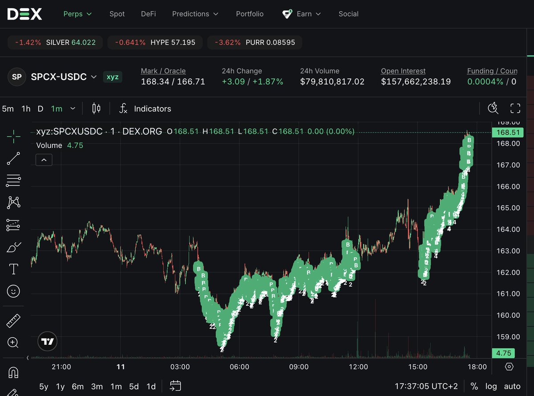Viewport: 534px width, 396px height.
Task: Click the xyz:SPCXUSDC chart title
Action: coord(99,131)
